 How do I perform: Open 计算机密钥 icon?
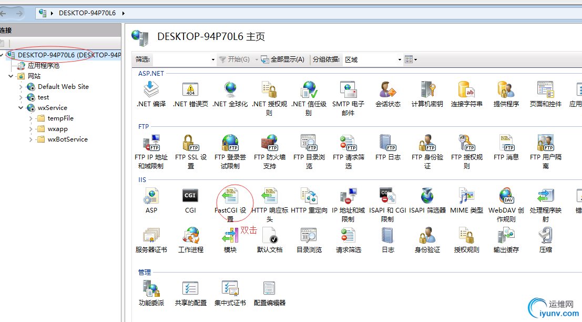coord(427,89)
